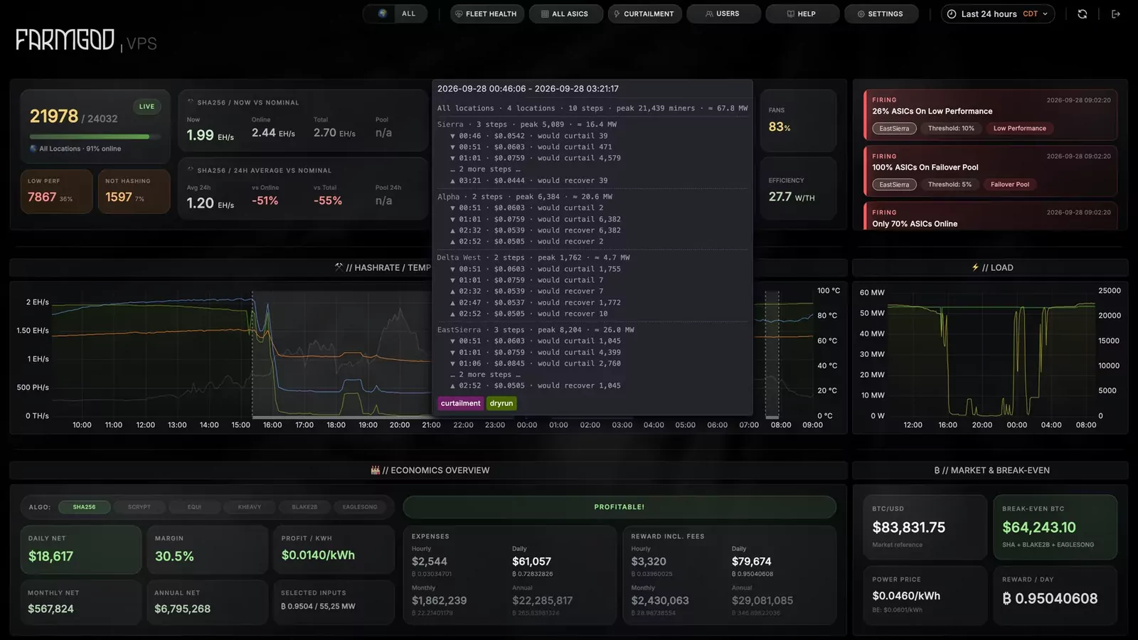Open the 100% ASICs On Failover Pool alert

[x=990, y=171]
